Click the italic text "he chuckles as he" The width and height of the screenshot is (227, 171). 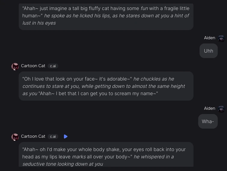(154, 79)
